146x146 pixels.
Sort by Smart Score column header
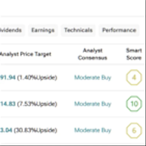tap(134, 54)
